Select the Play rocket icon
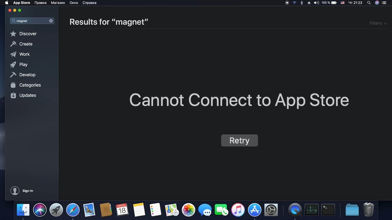This screenshot has width=392, height=220. (x=13, y=64)
